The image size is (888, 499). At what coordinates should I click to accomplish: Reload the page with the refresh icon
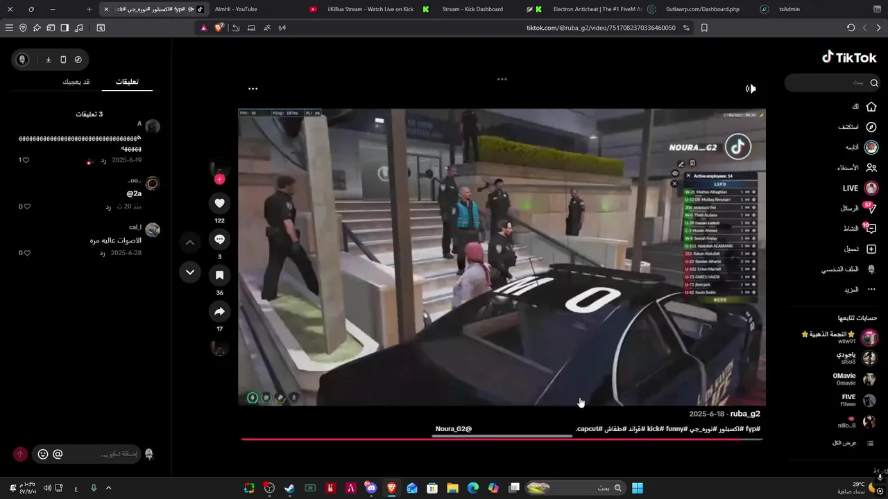coord(851,28)
